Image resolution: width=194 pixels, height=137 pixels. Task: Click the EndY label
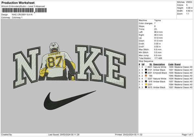(142, 47)
